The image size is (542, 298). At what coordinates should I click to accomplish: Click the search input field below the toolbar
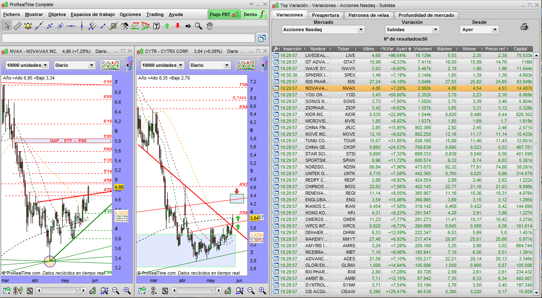(x=128, y=39)
